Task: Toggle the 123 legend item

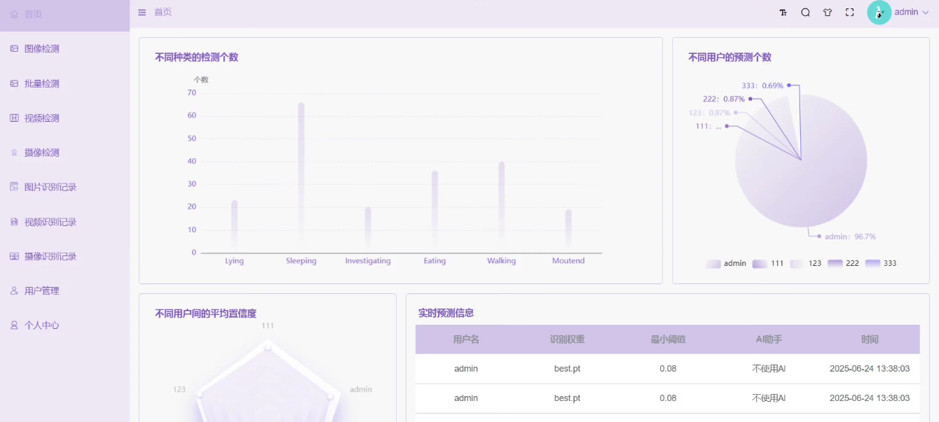Action: [x=805, y=263]
